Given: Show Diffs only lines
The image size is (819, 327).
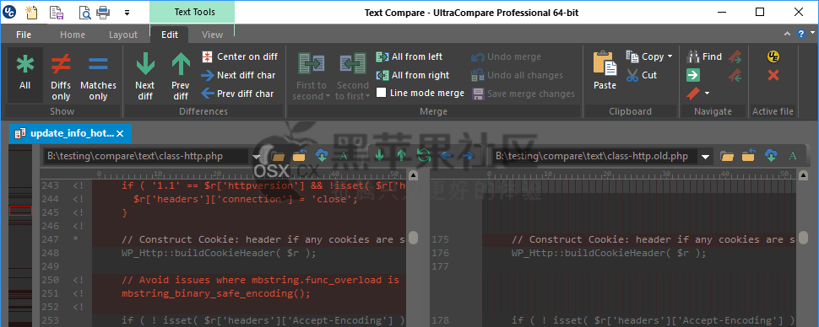Looking at the screenshot, I should [x=61, y=77].
